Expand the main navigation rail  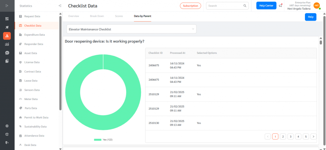[7, 6]
